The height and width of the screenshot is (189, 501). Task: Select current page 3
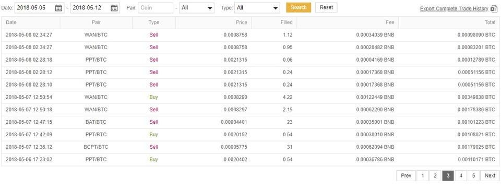tap(448, 175)
